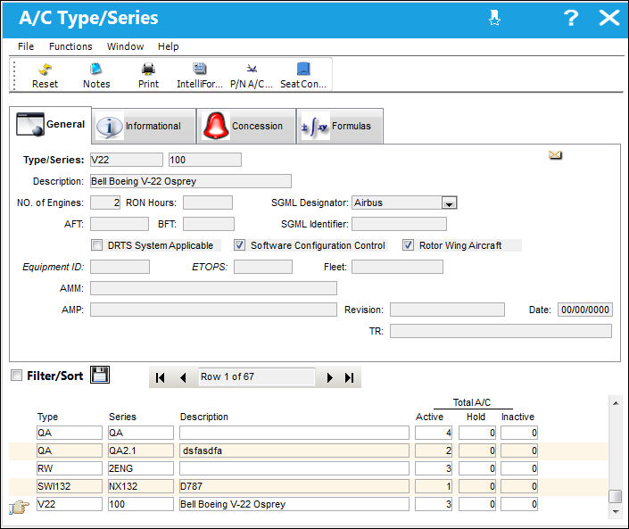
Task: Expand the SGML Designator dropdown
Action: 450,203
